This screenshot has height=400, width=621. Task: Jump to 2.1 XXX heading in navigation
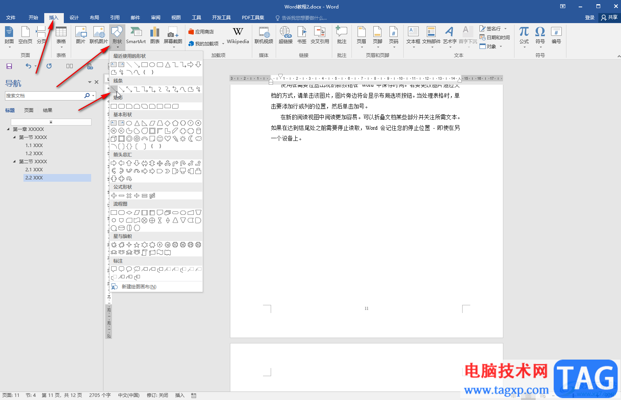[34, 170]
